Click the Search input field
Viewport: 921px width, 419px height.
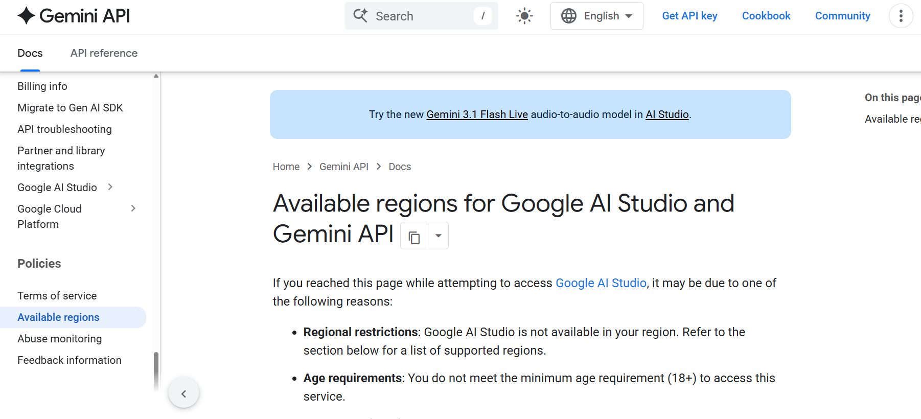[x=421, y=16]
